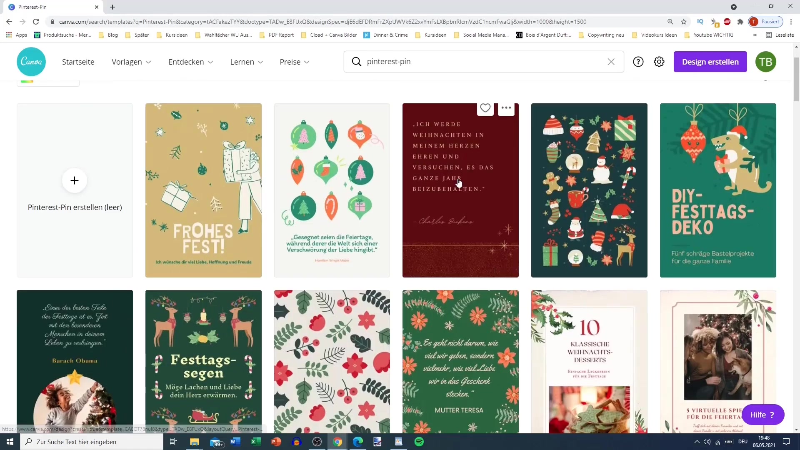Click the search magnifier icon

[x=356, y=62]
